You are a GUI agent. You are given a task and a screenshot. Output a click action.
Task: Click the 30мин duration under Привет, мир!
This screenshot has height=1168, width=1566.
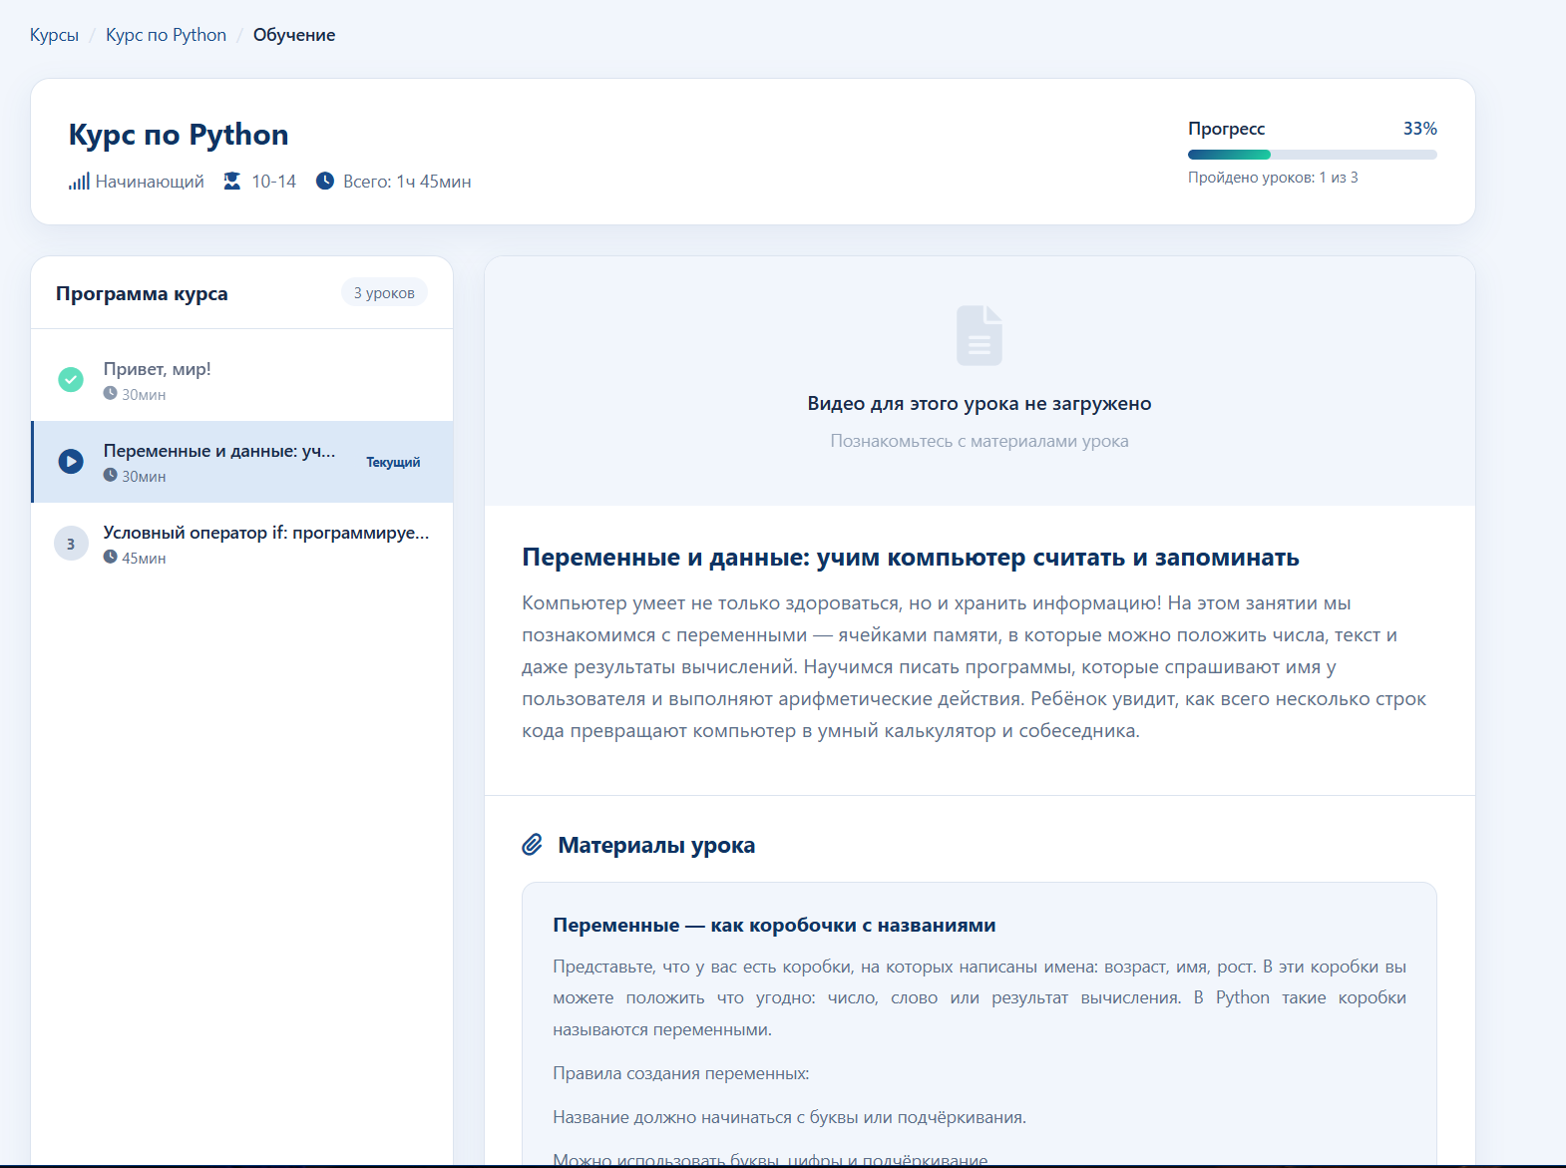click(x=144, y=395)
